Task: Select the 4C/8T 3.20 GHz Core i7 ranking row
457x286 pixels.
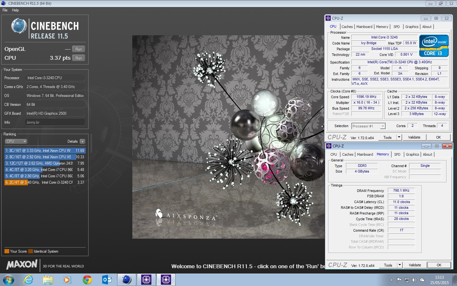Action: (x=45, y=170)
